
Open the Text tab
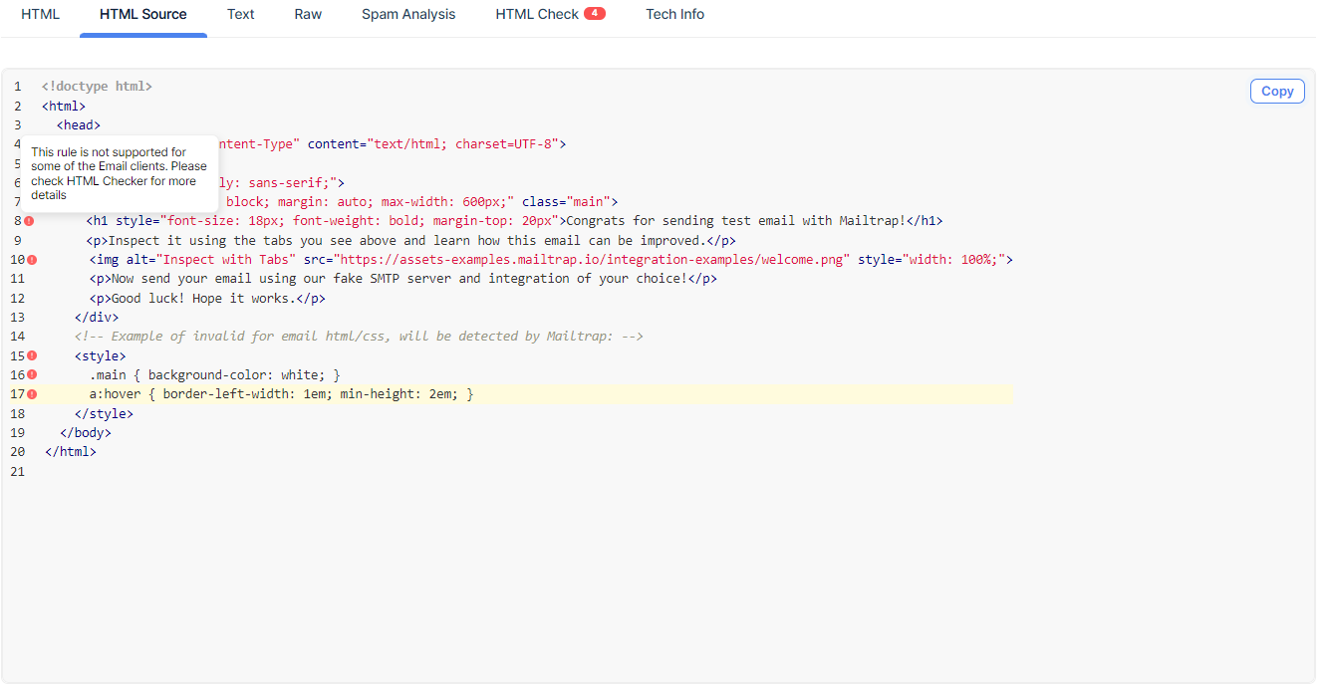(x=241, y=15)
